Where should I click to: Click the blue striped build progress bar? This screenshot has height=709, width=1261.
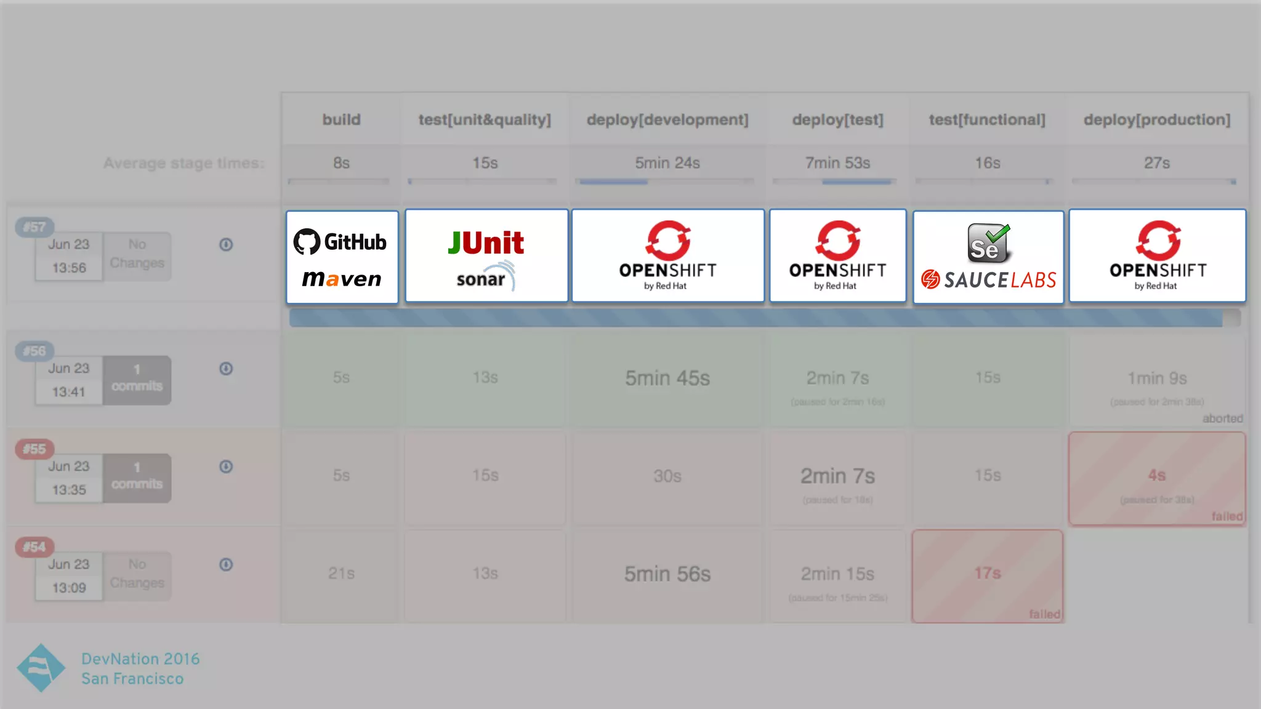pos(755,318)
